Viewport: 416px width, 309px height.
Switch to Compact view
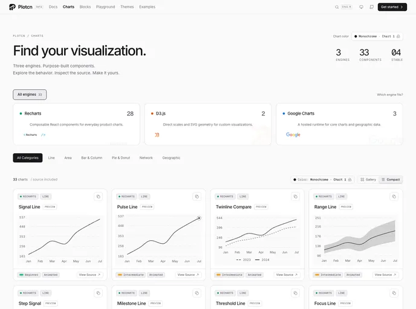point(391,179)
